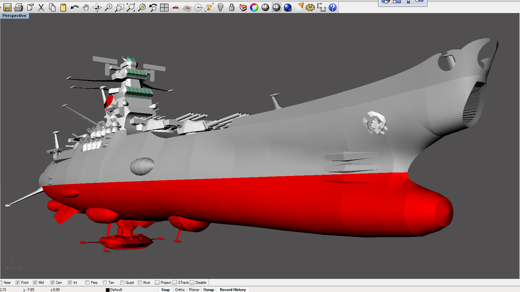This screenshot has width=520, height=292.
Task: Toggle the STrack smart tracking option
Action: pyautogui.click(x=175, y=283)
